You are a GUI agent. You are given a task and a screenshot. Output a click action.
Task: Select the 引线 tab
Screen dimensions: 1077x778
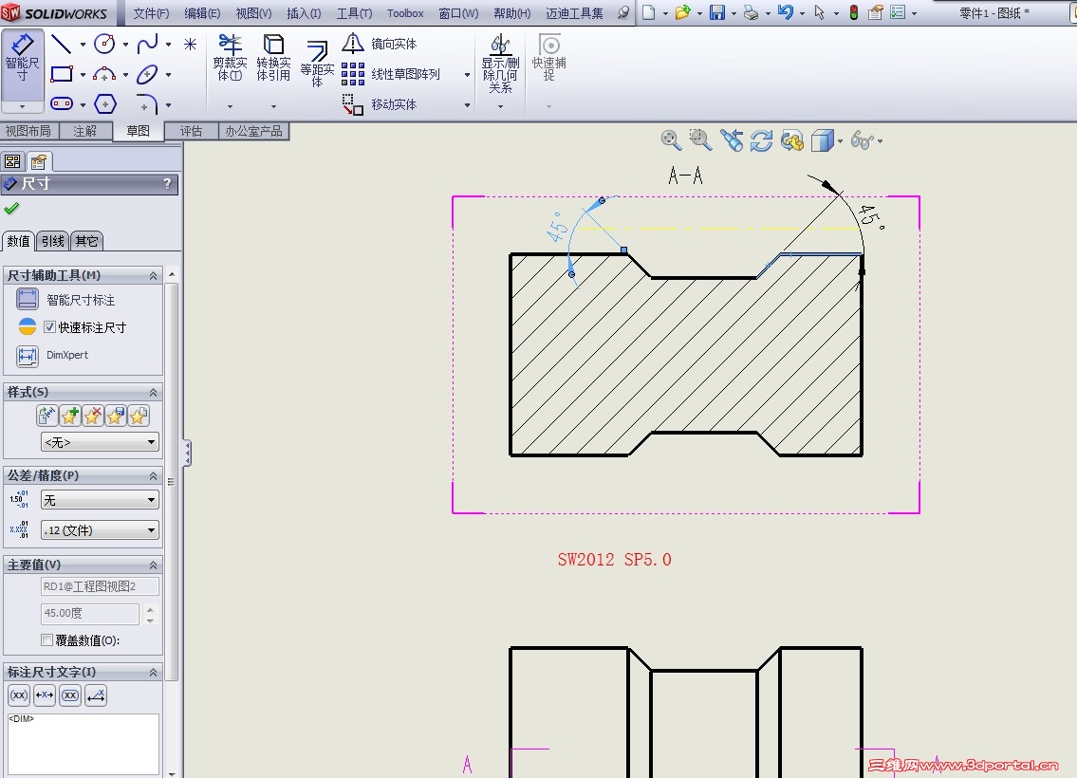click(53, 241)
